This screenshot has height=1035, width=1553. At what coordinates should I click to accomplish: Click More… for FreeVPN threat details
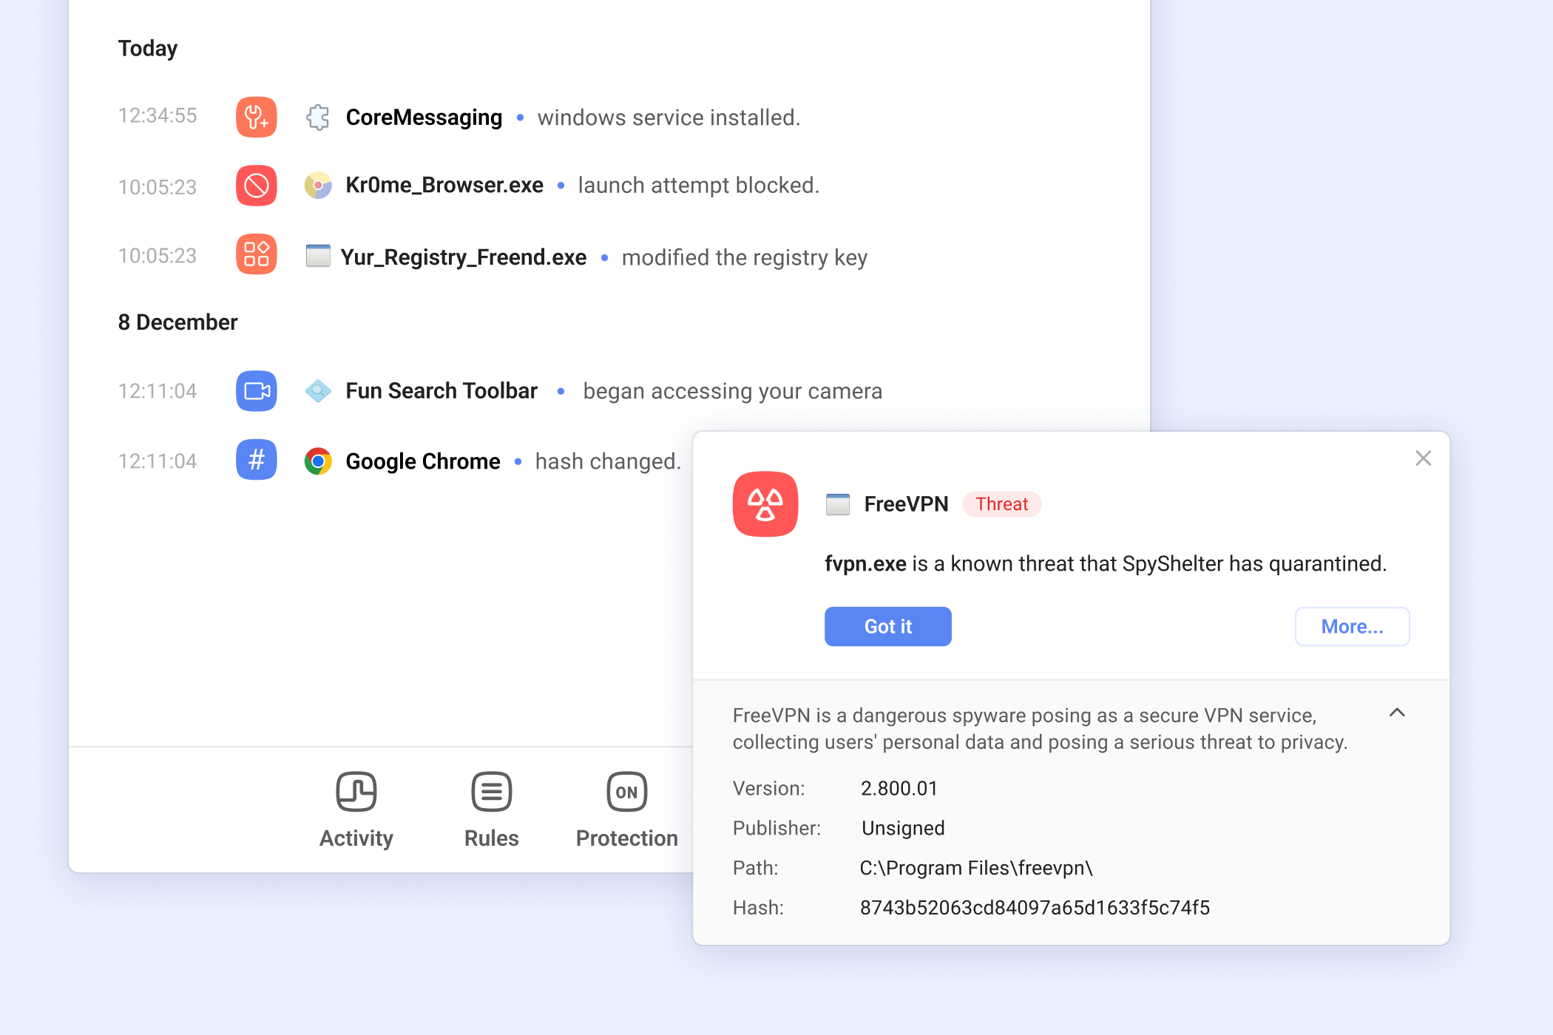coord(1353,626)
